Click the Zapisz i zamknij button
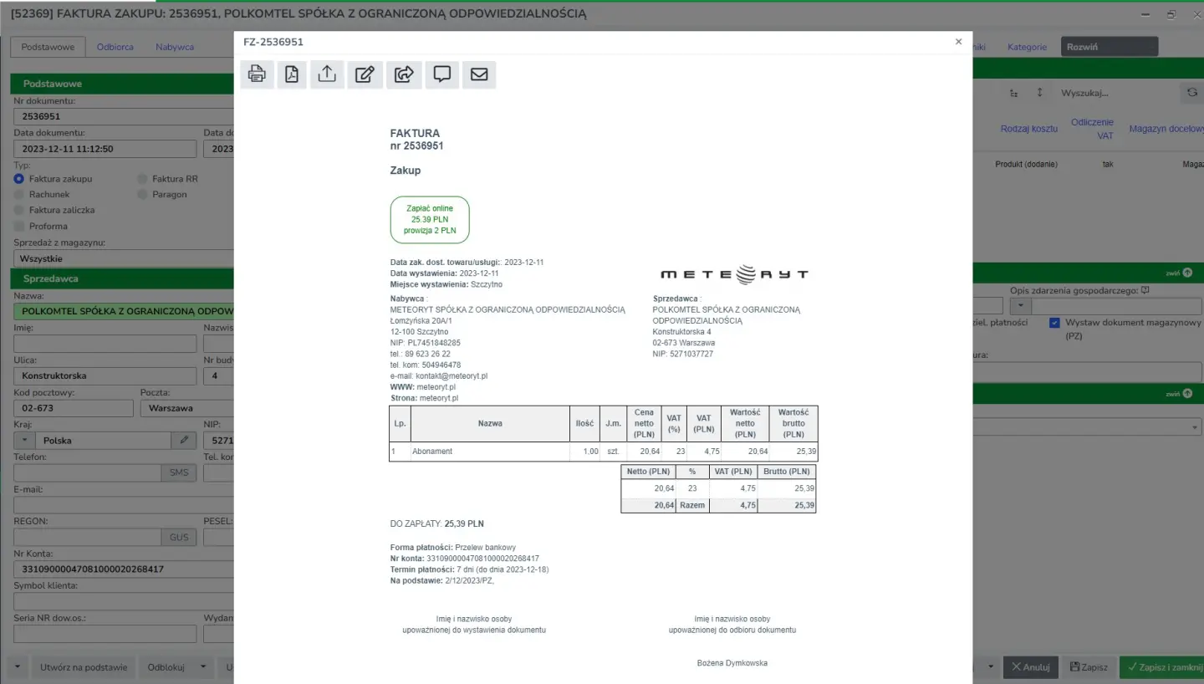1204x684 pixels. click(1162, 667)
